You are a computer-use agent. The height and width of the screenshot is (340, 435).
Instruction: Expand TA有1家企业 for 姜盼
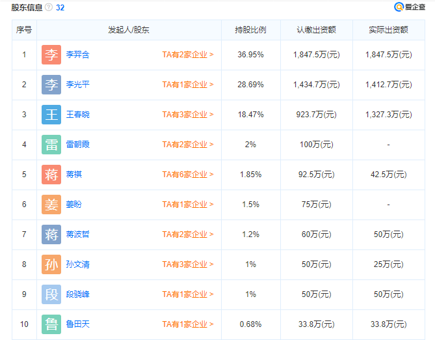click(188, 205)
